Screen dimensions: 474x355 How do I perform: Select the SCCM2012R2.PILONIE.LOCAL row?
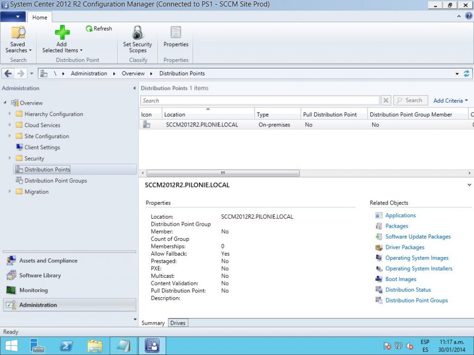click(x=306, y=124)
